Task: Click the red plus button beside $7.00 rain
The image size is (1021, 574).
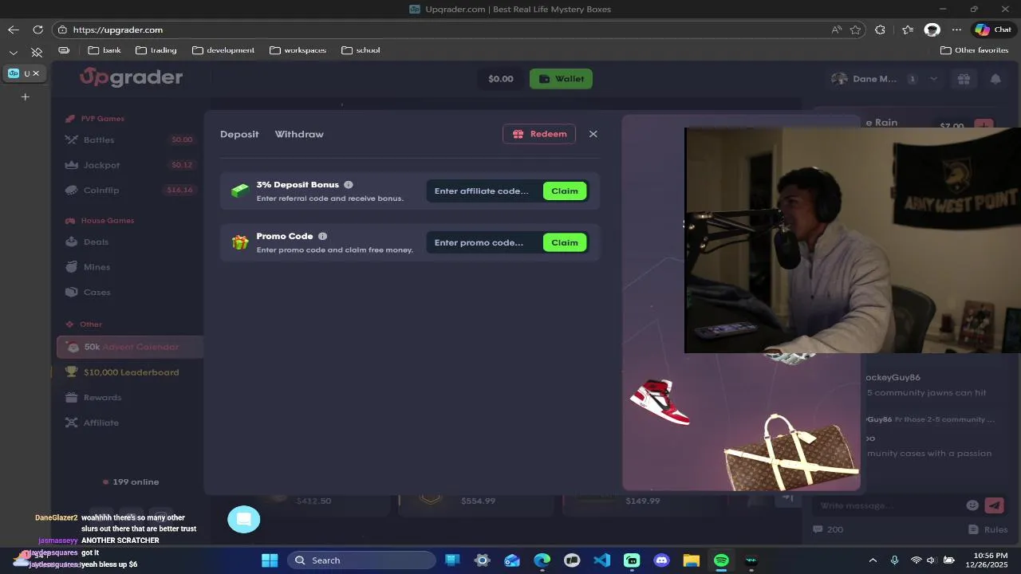Action: (x=984, y=125)
